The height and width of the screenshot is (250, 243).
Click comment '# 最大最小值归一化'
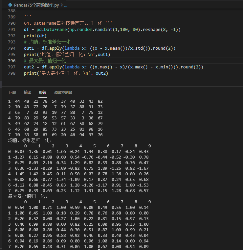(x=45, y=61)
